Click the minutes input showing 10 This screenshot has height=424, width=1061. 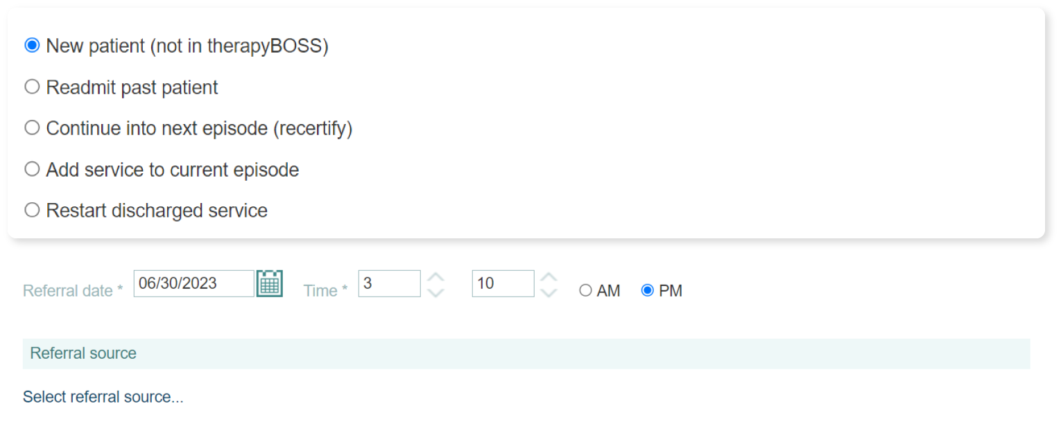point(503,283)
